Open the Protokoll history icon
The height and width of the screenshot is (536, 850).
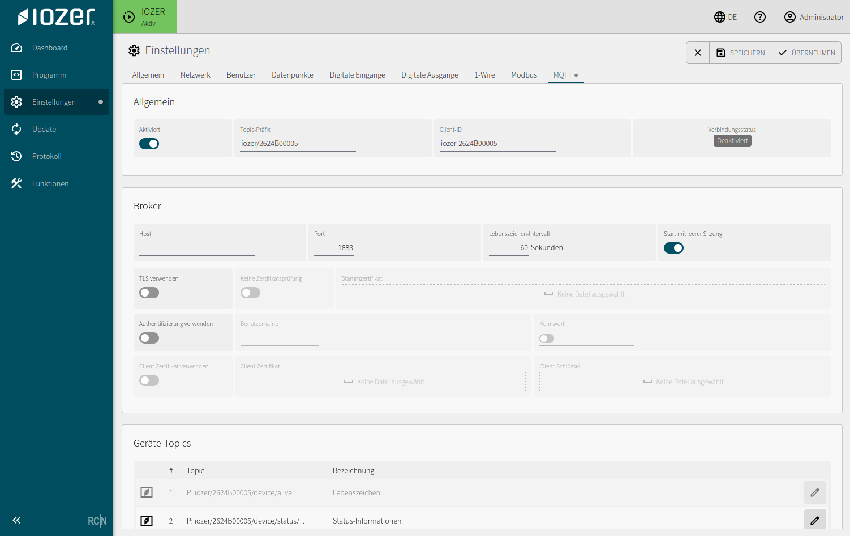pyautogui.click(x=16, y=156)
